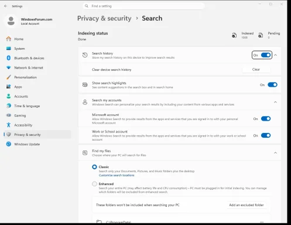Click the Network & internet wifi icon
Viewport: 291px width, 225px height.
point(9,67)
